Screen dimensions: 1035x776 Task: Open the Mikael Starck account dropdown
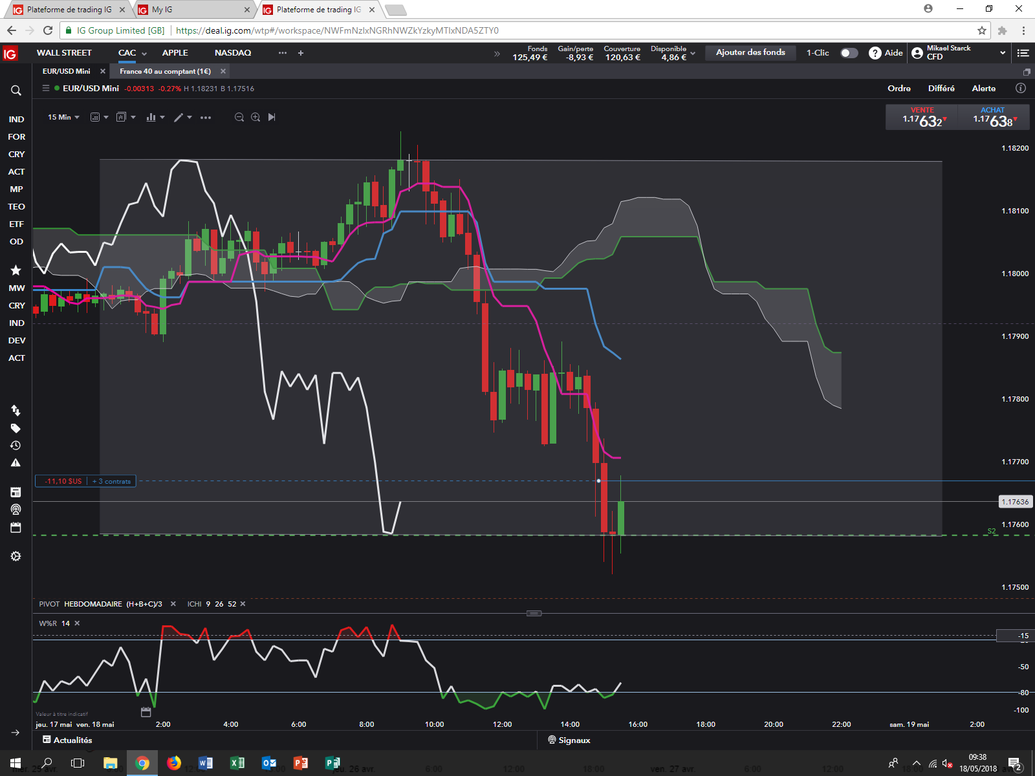click(x=959, y=53)
